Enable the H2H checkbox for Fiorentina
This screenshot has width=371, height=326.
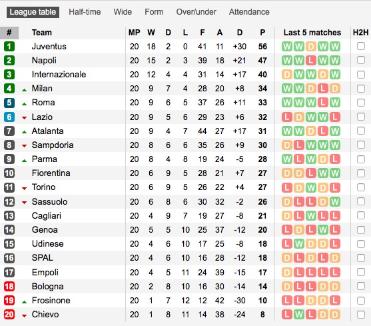(361, 173)
